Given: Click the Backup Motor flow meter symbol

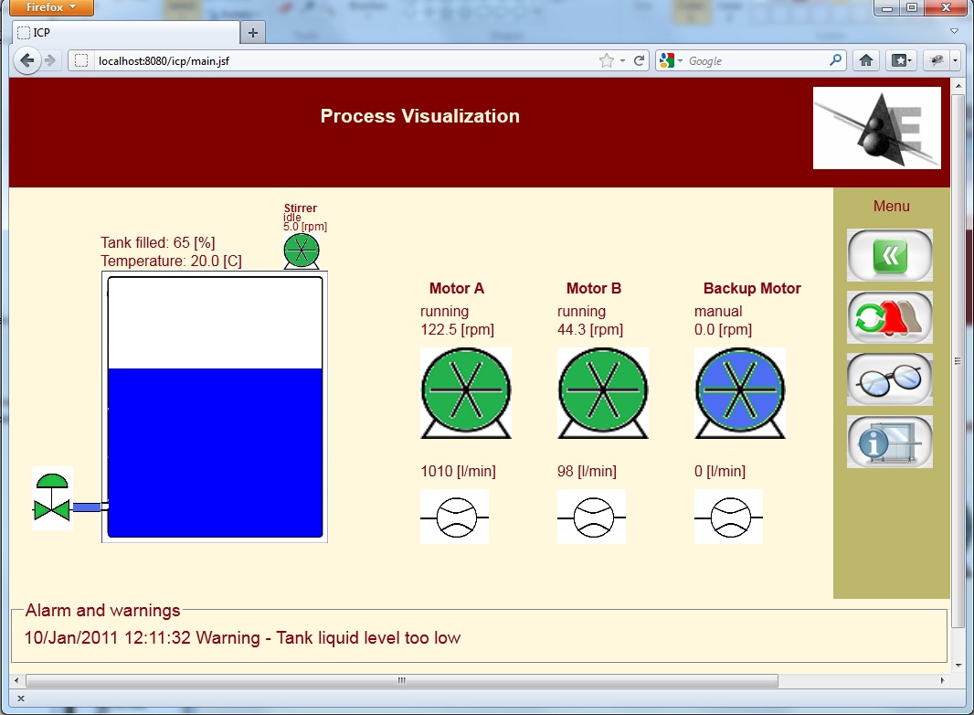Looking at the screenshot, I should point(728,517).
